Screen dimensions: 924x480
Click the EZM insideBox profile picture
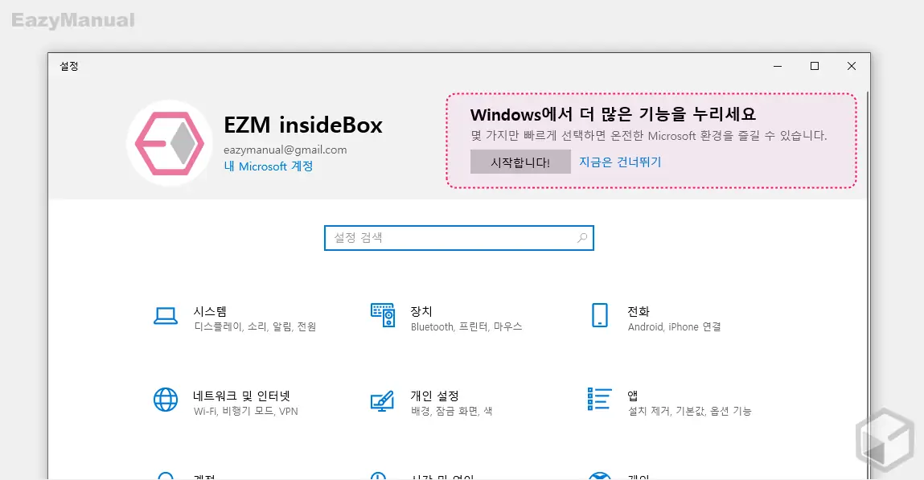pos(170,143)
